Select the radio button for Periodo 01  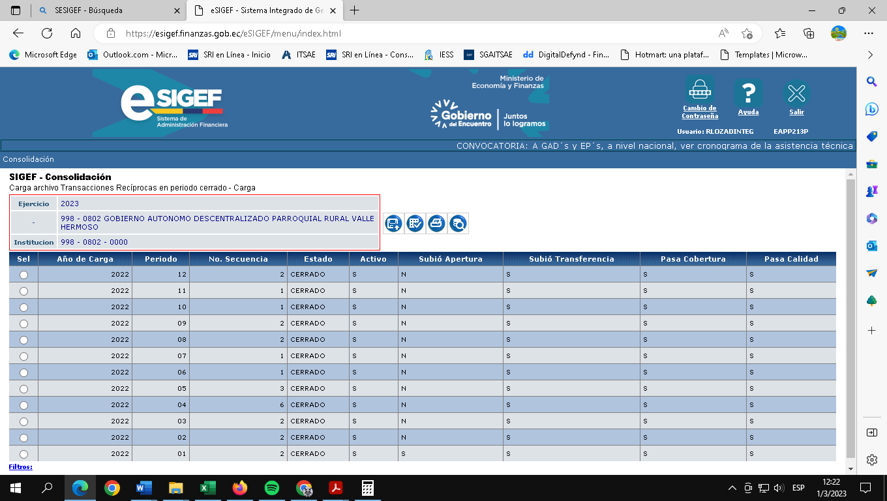24,454
